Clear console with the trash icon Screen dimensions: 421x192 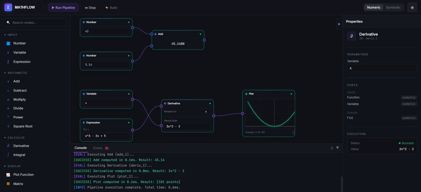point(332,148)
